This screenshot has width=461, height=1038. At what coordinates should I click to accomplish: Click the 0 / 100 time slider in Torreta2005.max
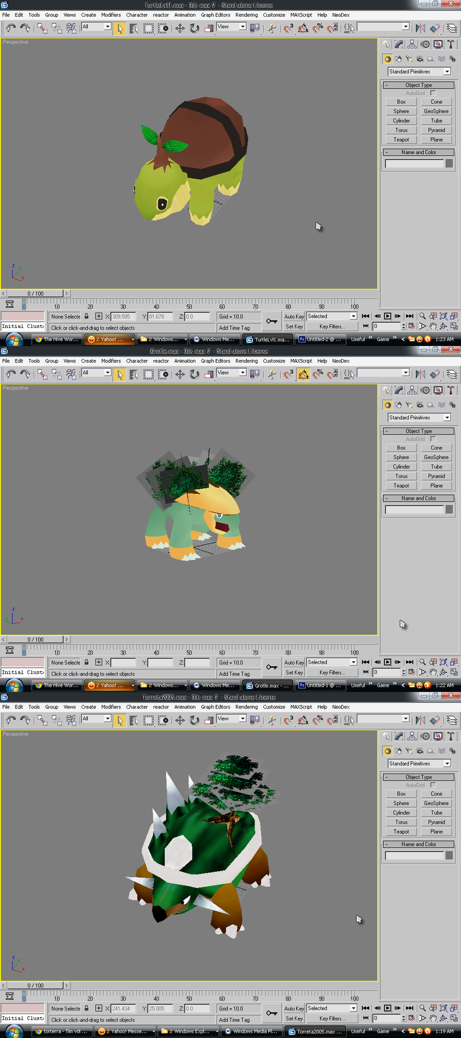(x=35, y=986)
